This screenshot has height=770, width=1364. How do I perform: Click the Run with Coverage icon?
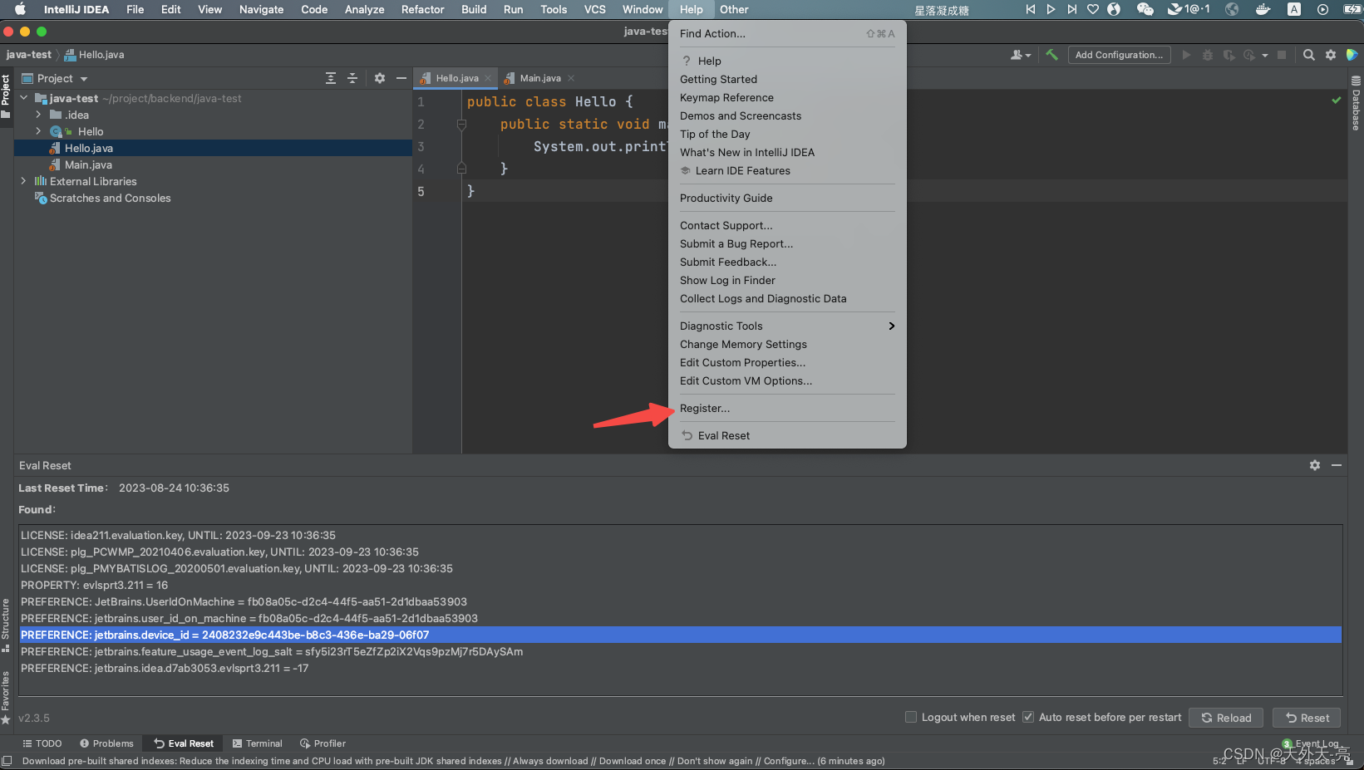pos(1229,55)
